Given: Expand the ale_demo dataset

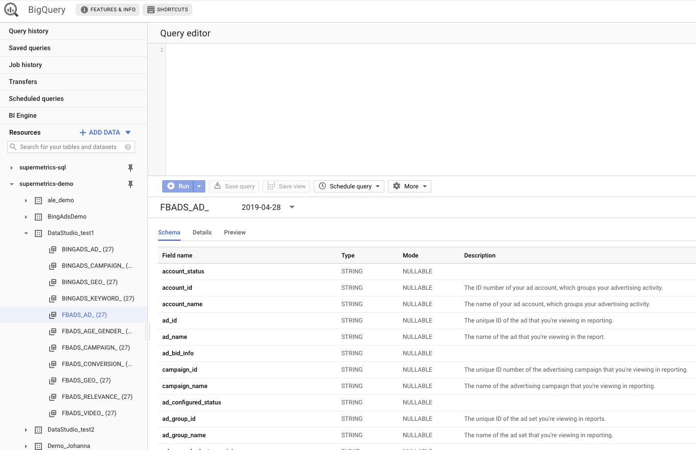Looking at the screenshot, I should 26,200.
